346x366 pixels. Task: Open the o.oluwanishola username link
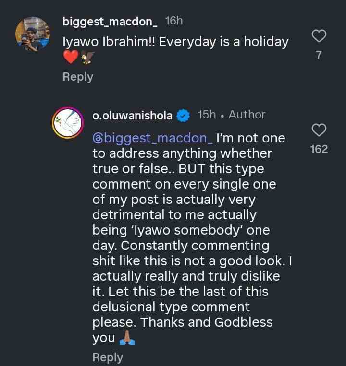tap(132, 115)
